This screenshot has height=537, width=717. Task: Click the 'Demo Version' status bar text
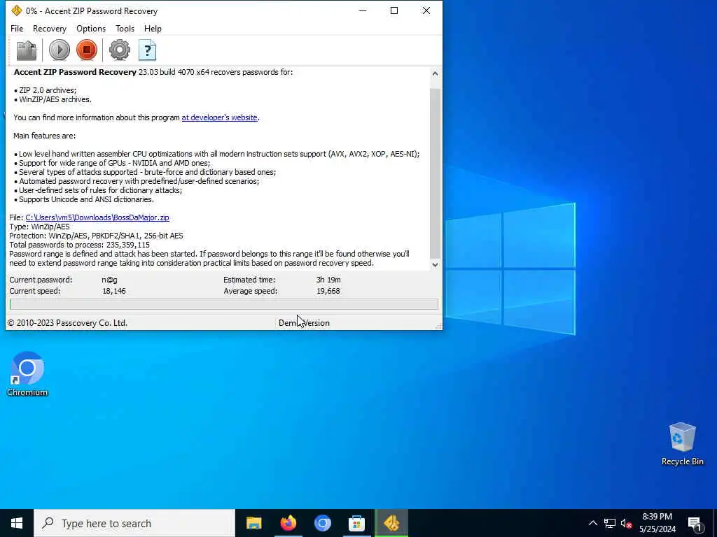[x=304, y=323]
